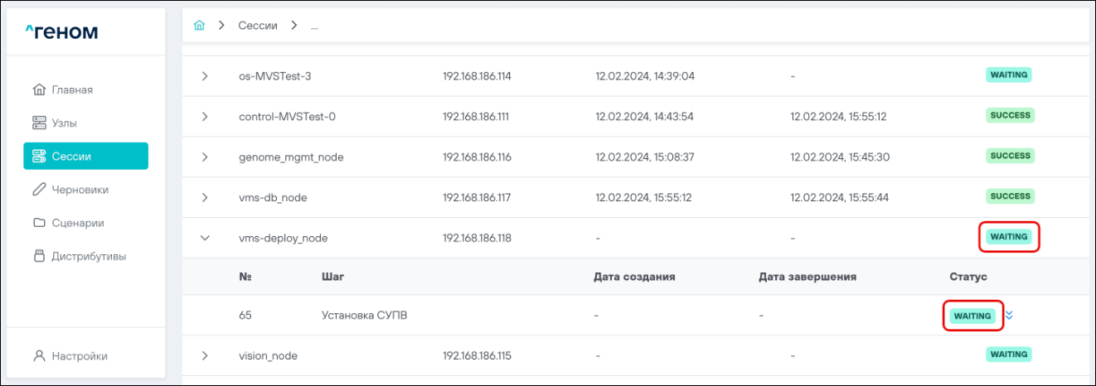The width and height of the screenshot is (1096, 386).
Task: Expand the os-MVSTest-3 row
Action: click(205, 76)
